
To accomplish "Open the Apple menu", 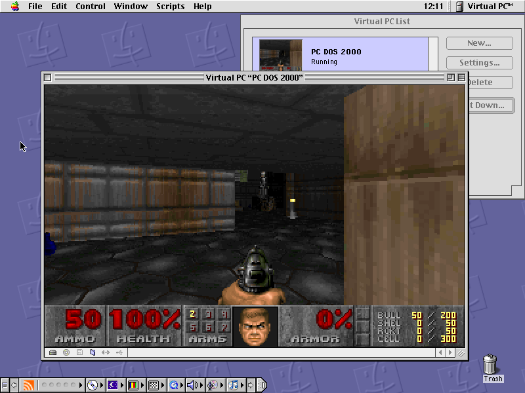I will [x=14, y=6].
